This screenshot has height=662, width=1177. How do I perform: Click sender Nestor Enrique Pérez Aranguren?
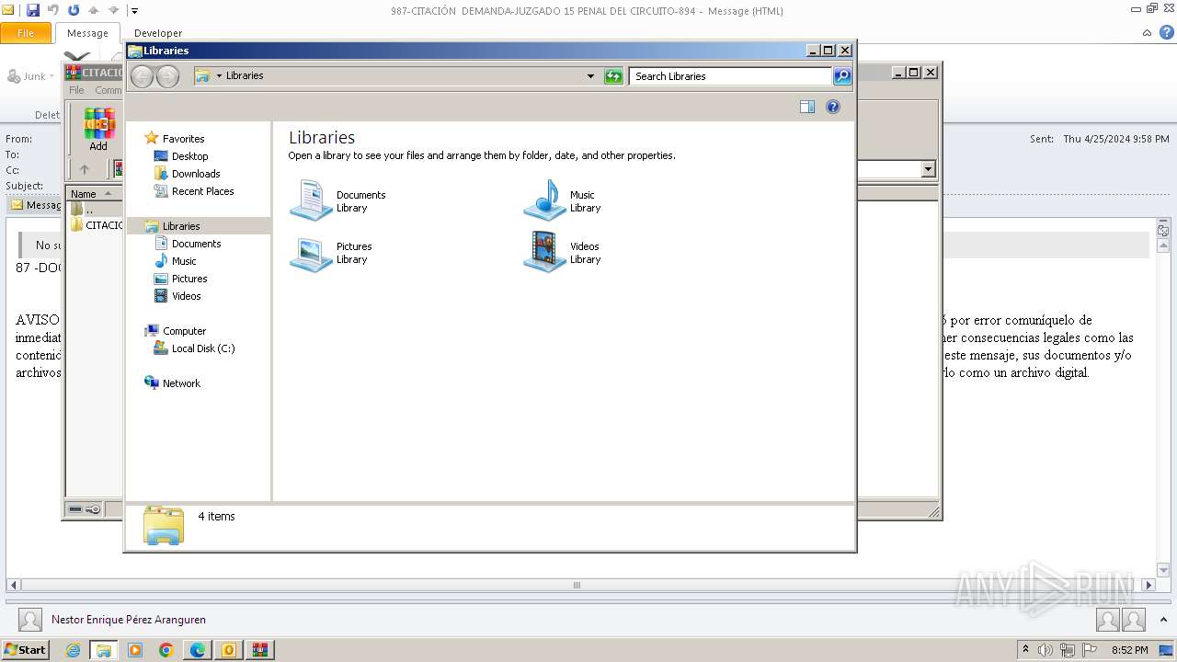129,620
